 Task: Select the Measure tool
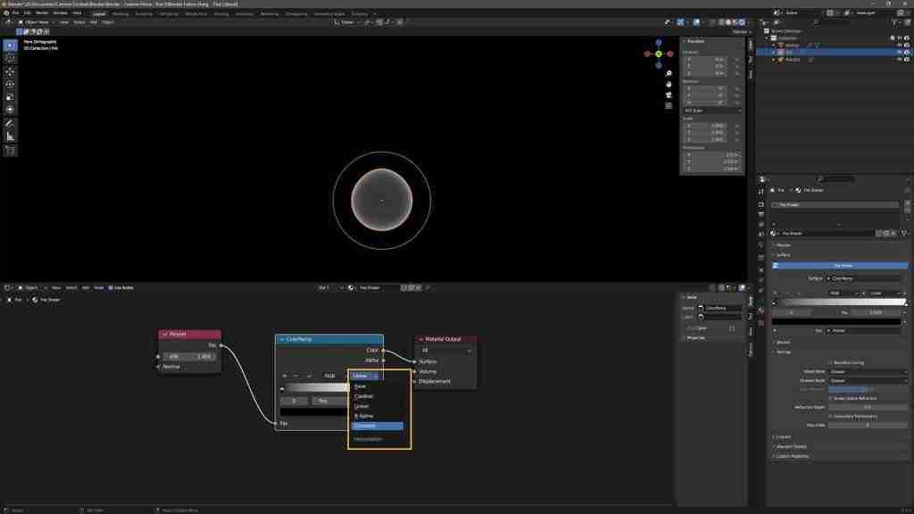10,137
